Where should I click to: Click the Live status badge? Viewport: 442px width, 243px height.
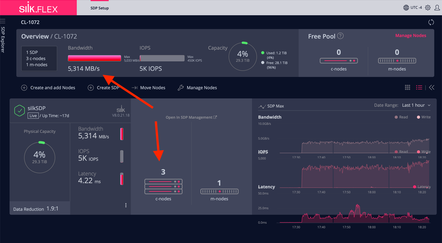pos(33,116)
